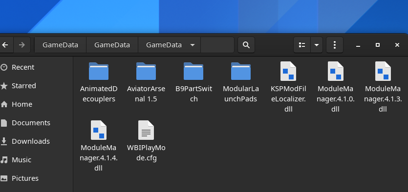Image resolution: width=408 pixels, height=192 pixels.
Task: Open the three-dot main menu
Action: [x=335, y=45]
